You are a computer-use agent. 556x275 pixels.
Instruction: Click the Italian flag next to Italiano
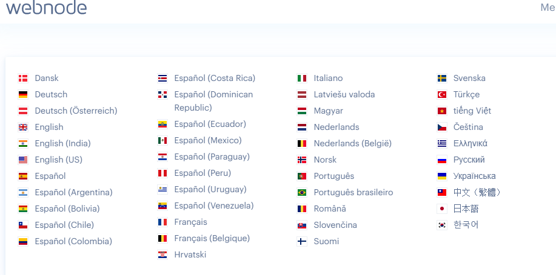302,78
